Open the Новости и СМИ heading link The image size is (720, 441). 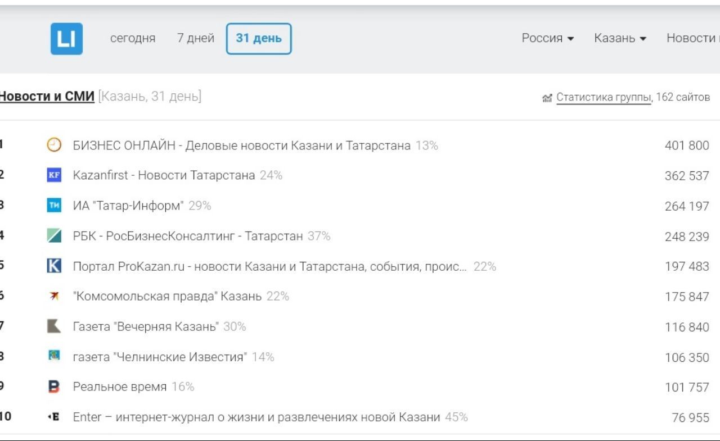click(47, 97)
